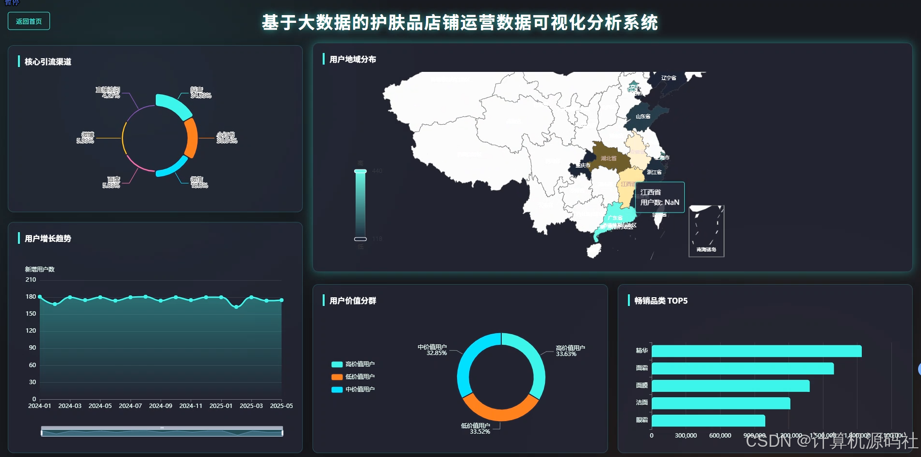
Task: Toggle 中价值用户 legend item
Action: click(x=353, y=389)
